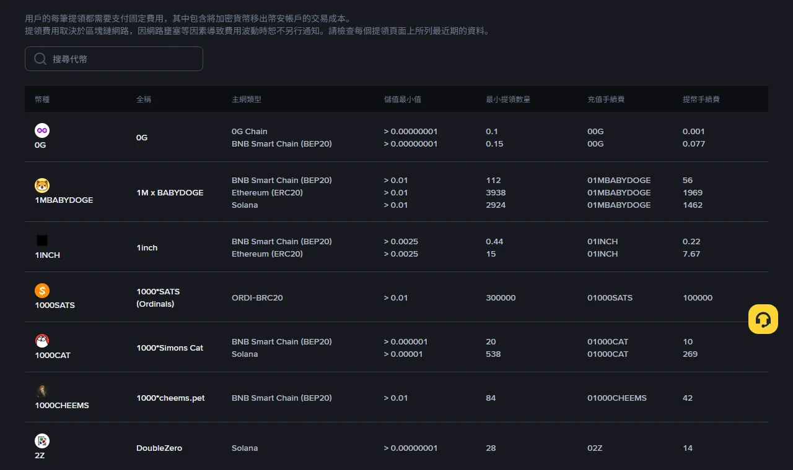
Task: Click the full name 1inch
Action: pos(147,247)
